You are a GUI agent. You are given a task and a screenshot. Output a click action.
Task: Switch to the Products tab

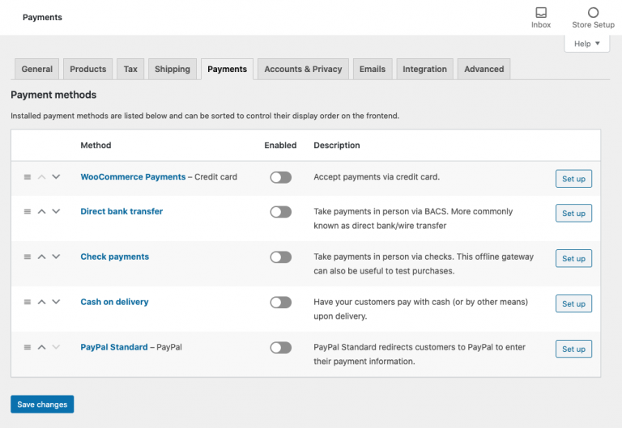tap(88, 69)
